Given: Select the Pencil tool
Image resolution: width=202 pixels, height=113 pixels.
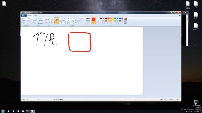Looking at the screenshot, I should point(47,19).
